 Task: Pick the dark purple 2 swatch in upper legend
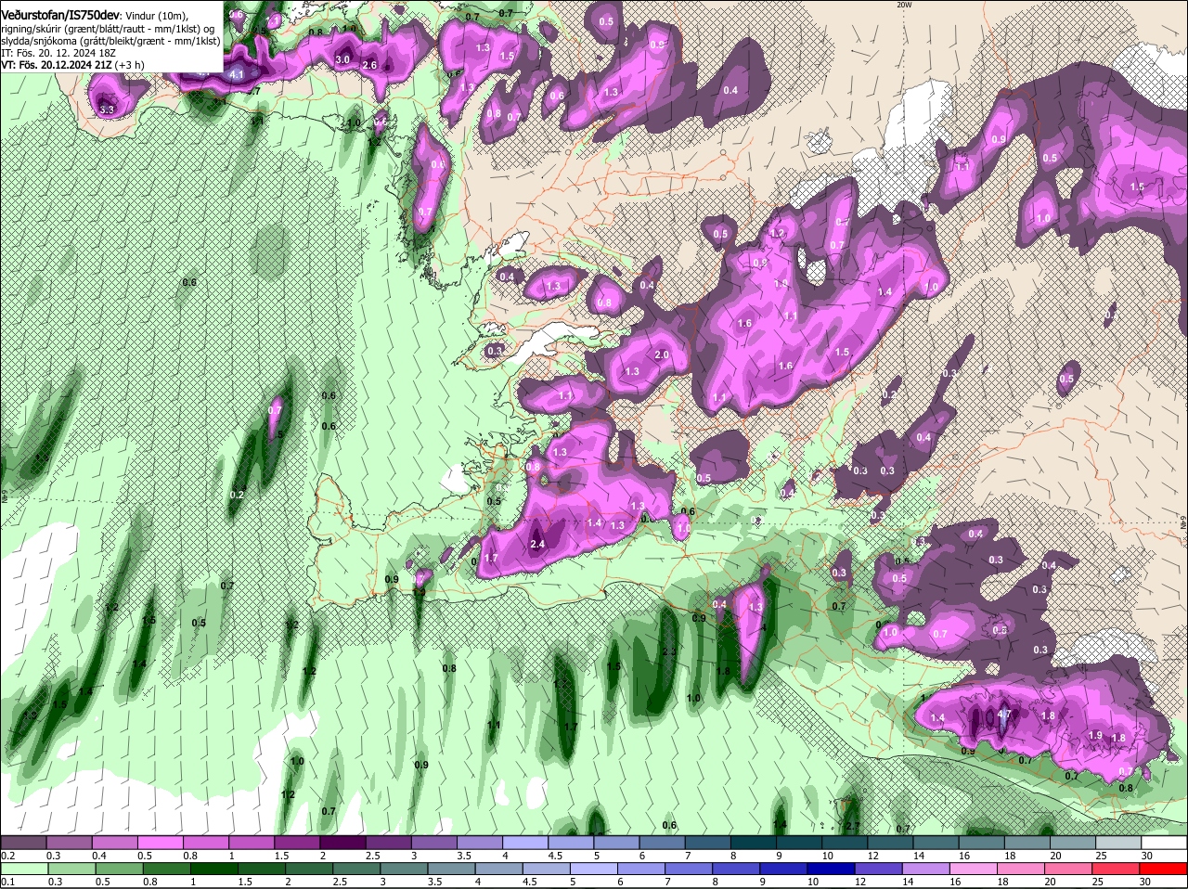pyautogui.click(x=342, y=843)
